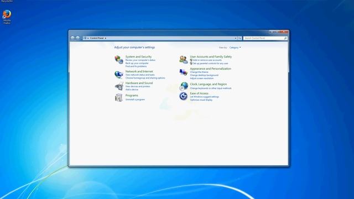Open the Network and Internet globe icon
Image resolution: width=354 pixels, height=199 pixels.
click(x=119, y=74)
